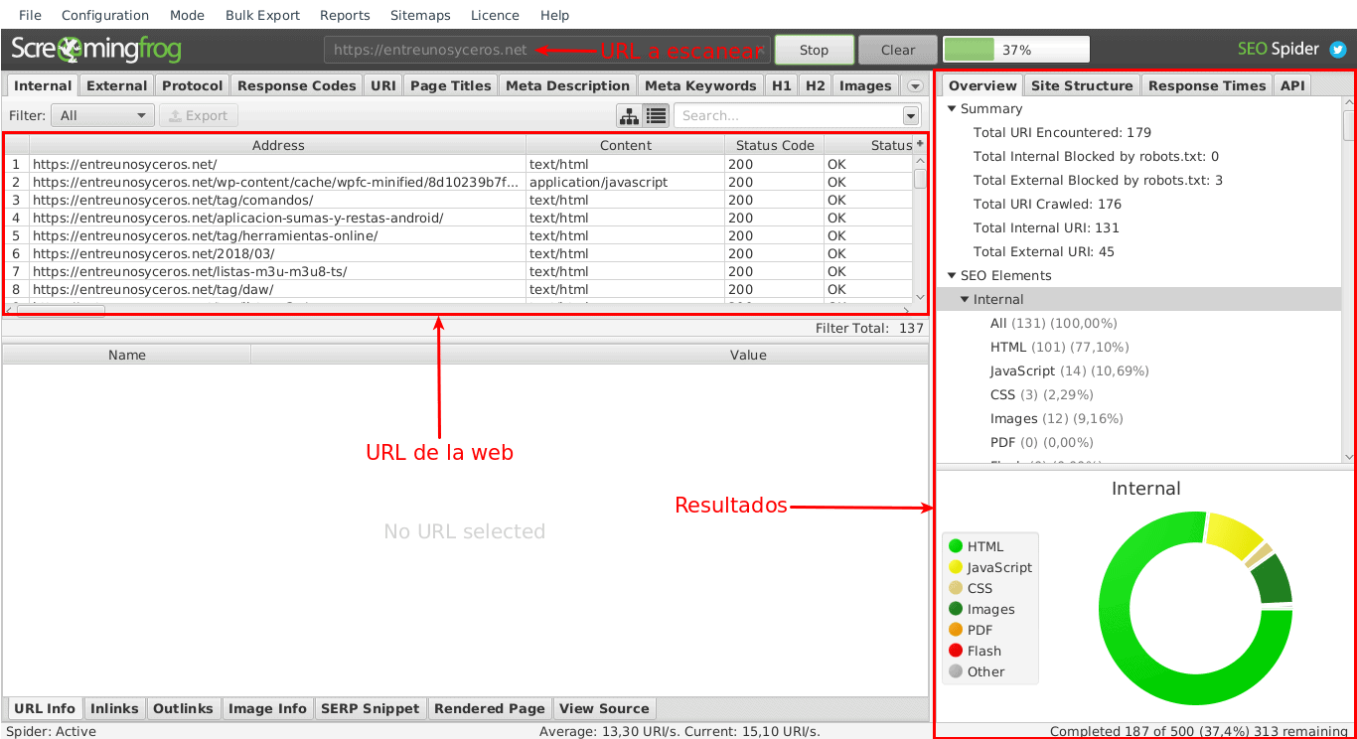The width and height of the screenshot is (1357, 739).
Task: Switch to the Response Codes tab
Action: pos(296,85)
